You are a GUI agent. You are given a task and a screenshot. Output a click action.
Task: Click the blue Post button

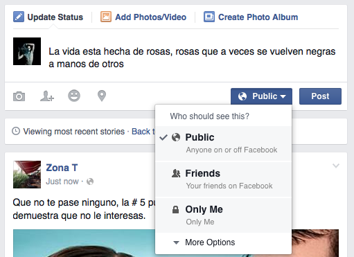coord(320,96)
